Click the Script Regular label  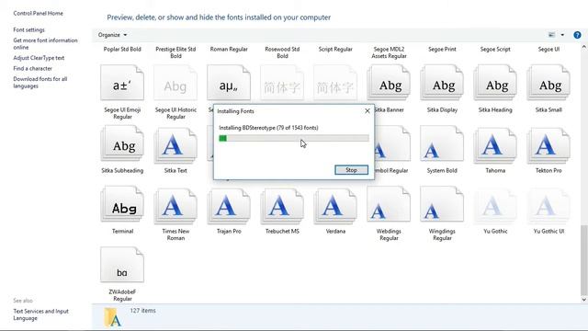coord(335,49)
